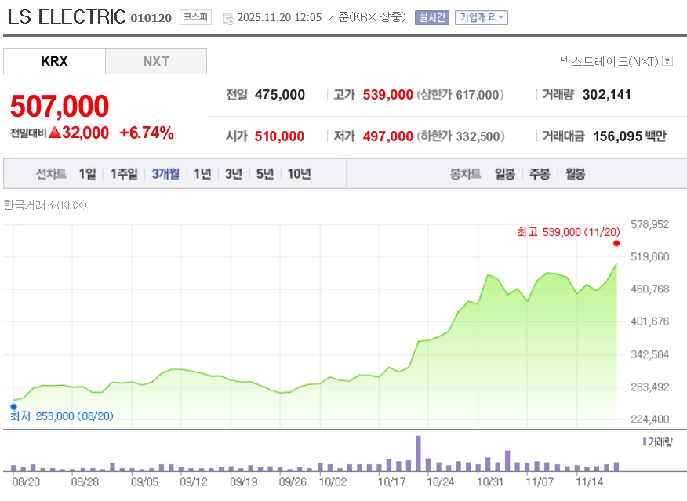This screenshot has height=501, width=687.
Task: Click the NXT help question-mark icon
Action: coord(667,60)
